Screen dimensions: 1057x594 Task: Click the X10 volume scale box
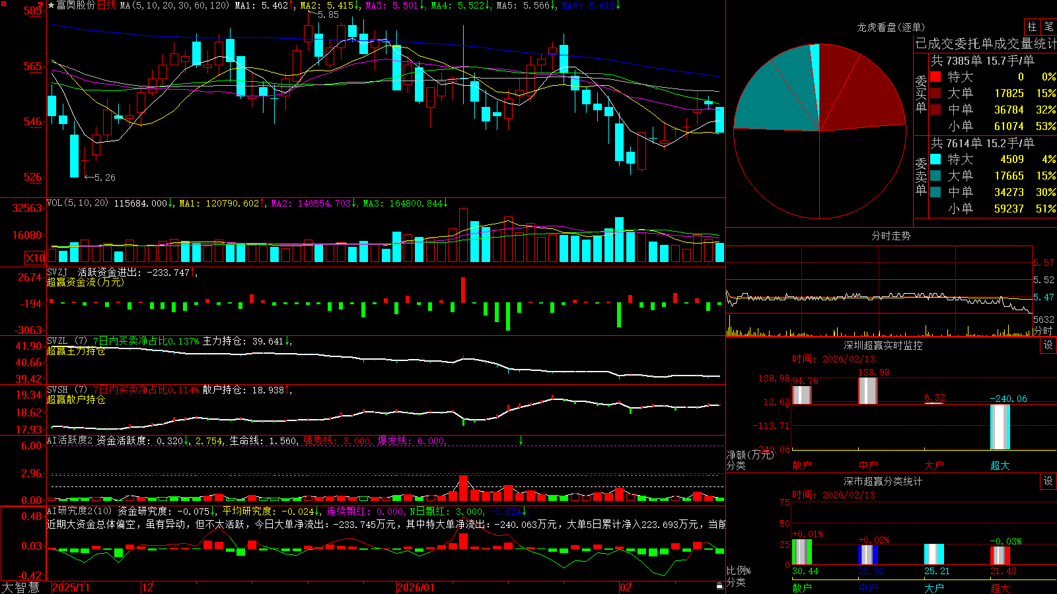[35, 258]
